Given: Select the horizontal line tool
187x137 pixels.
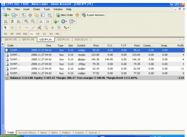Looking at the screenshot, I should (x=27, y=28).
